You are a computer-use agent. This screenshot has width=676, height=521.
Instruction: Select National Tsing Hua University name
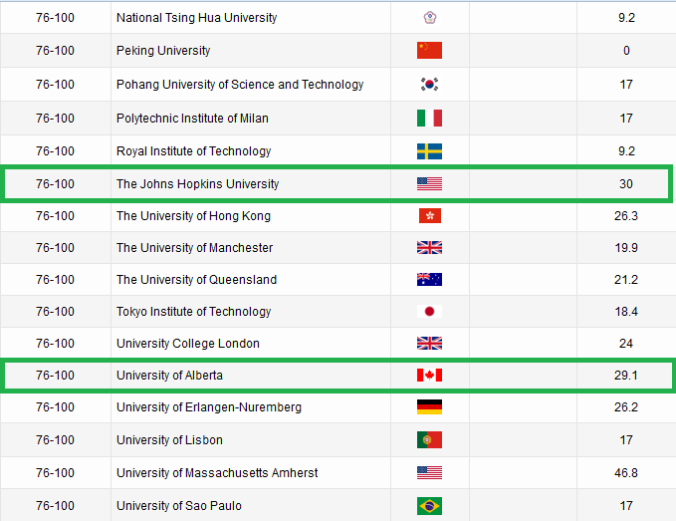coord(196,18)
